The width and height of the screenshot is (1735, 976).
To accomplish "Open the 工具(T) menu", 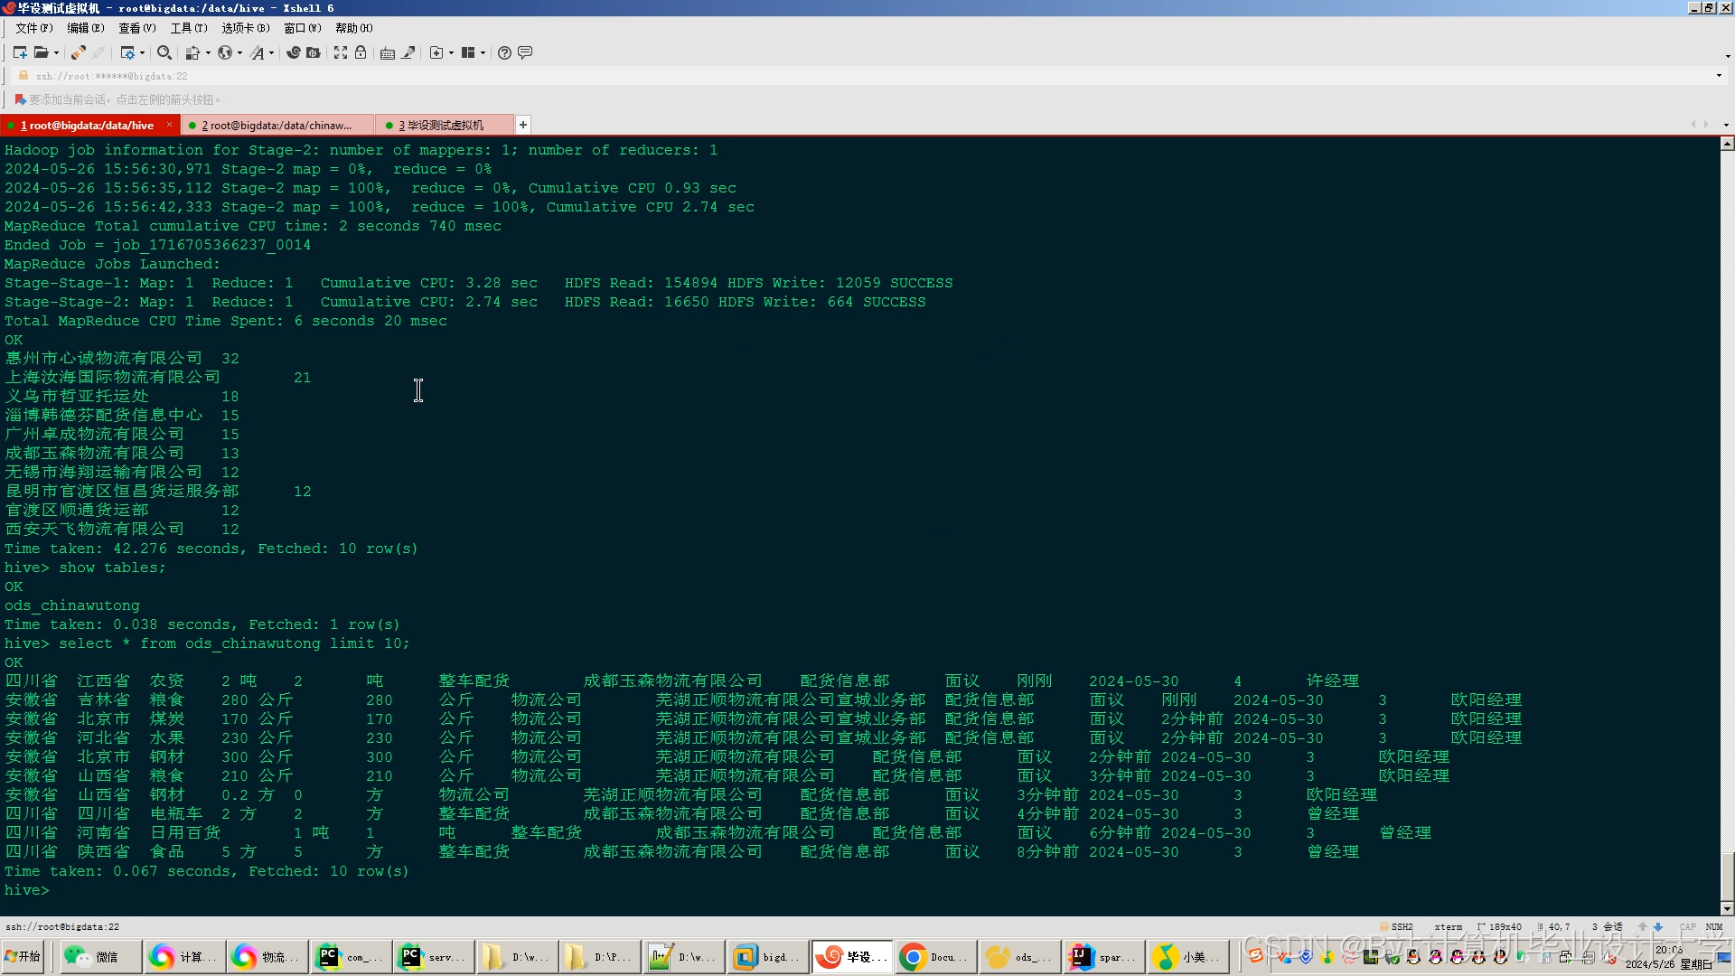I will 188,28.
